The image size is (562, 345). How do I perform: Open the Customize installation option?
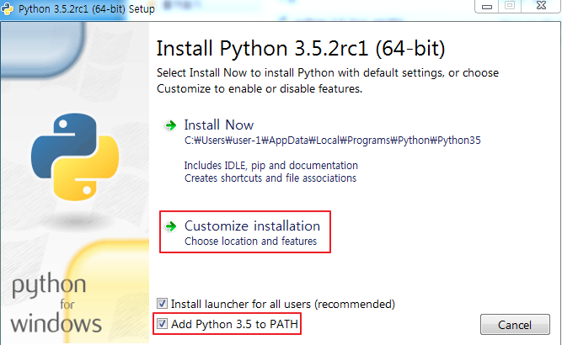pos(252,226)
